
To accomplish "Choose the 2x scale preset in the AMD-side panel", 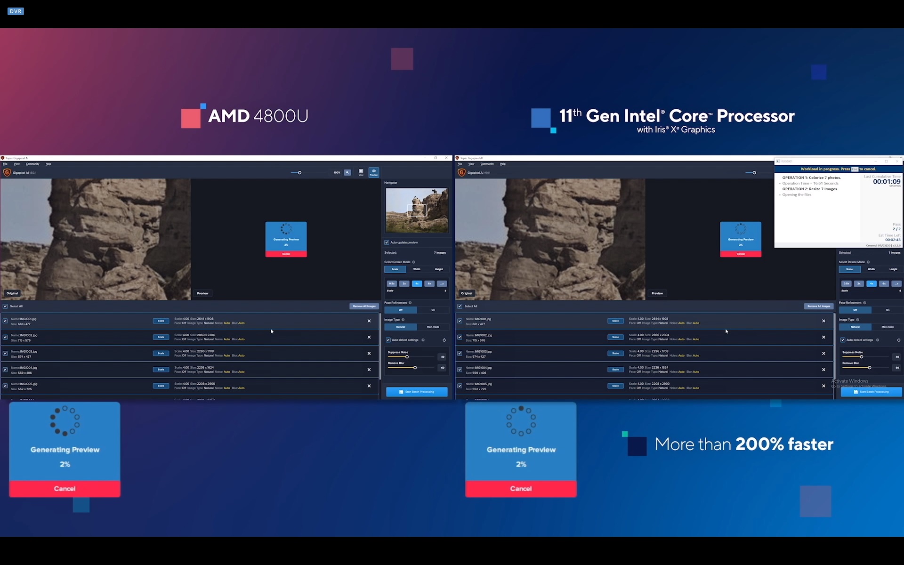I will [404, 283].
